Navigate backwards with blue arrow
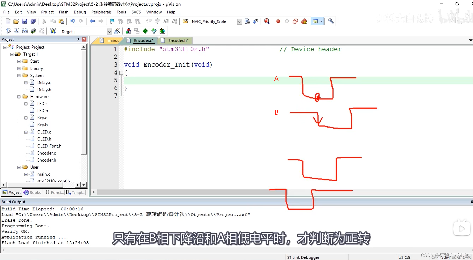The width and height of the screenshot is (473, 260). [x=92, y=21]
